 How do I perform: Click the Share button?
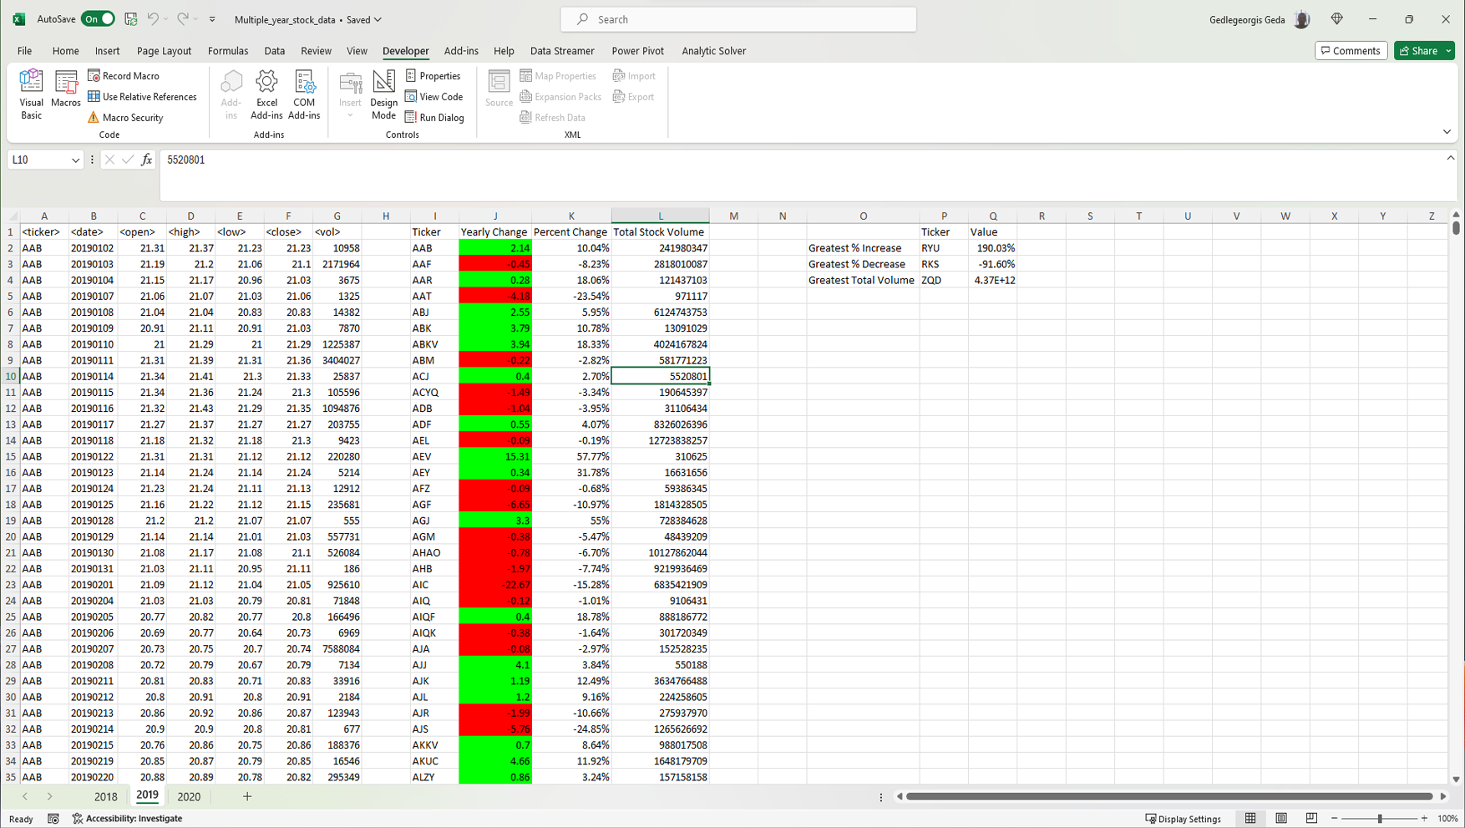1418,51
